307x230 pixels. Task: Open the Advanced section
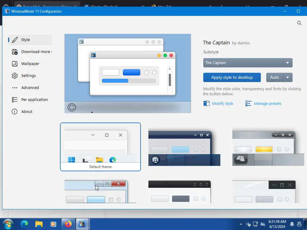click(x=30, y=88)
